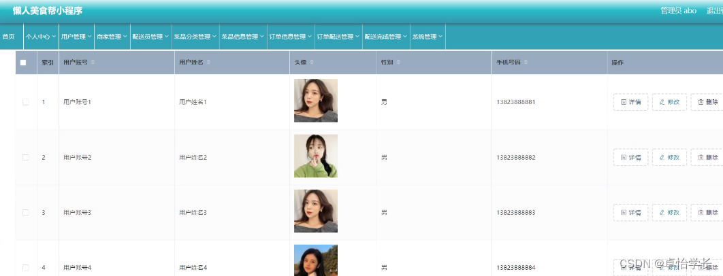Screen dimensions: 723x276
Task: Open the 配送员管理 dropdown
Action: 150,37
